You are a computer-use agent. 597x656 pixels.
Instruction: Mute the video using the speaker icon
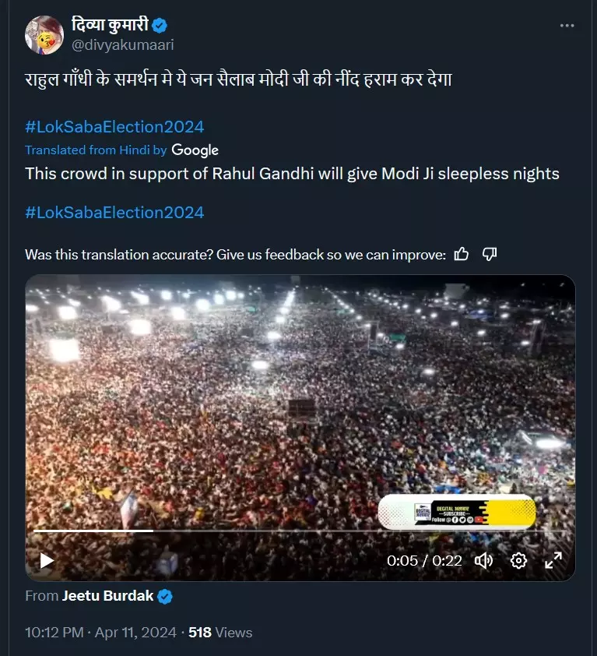(x=483, y=560)
